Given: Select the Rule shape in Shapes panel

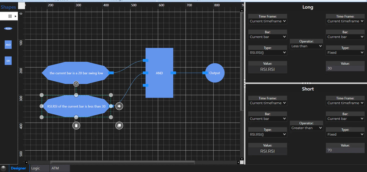Looking at the screenshot, I should click(8, 29).
